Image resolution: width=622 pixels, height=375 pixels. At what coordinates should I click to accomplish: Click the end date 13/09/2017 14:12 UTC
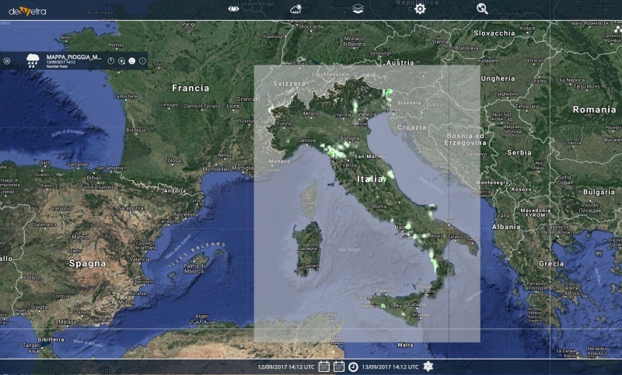(x=390, y=366)
